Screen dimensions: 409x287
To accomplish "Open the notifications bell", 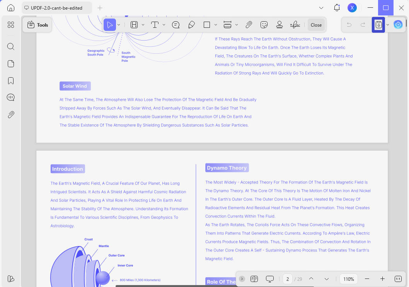I will (337, 8).
